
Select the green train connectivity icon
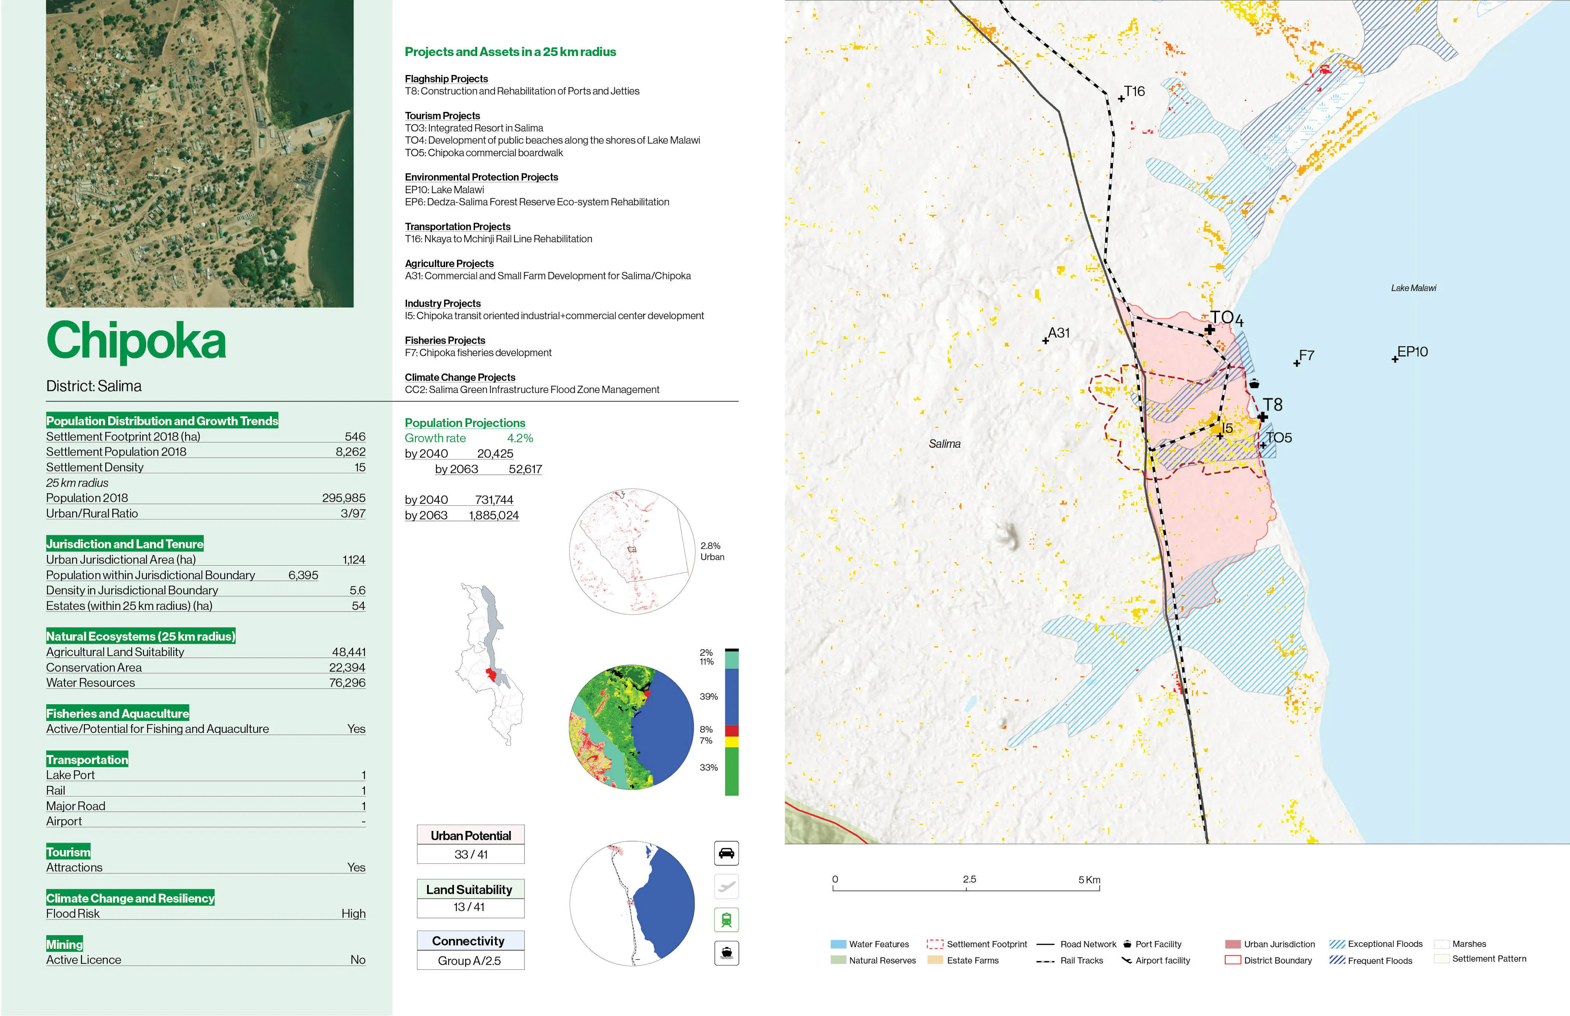727,920
